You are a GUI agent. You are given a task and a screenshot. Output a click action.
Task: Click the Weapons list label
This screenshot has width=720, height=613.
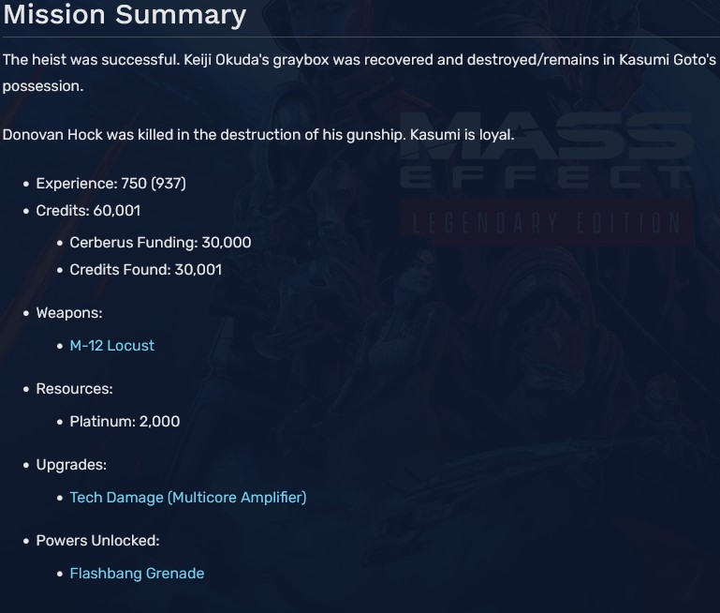(69, 312)
